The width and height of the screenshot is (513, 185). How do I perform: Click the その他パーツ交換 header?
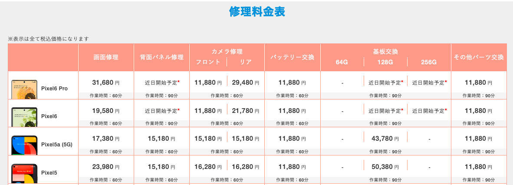[478, 57]
